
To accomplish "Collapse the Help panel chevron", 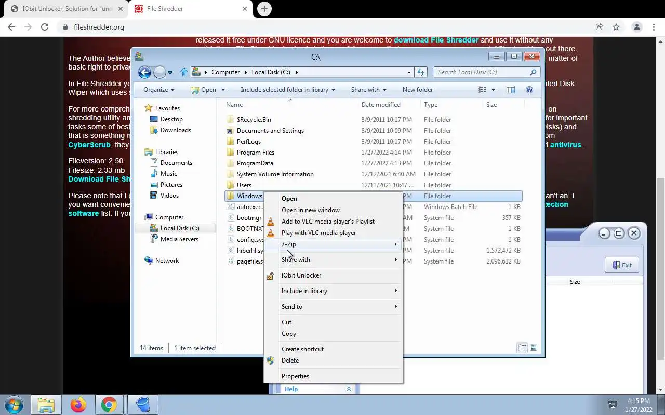I will (349, 389).
